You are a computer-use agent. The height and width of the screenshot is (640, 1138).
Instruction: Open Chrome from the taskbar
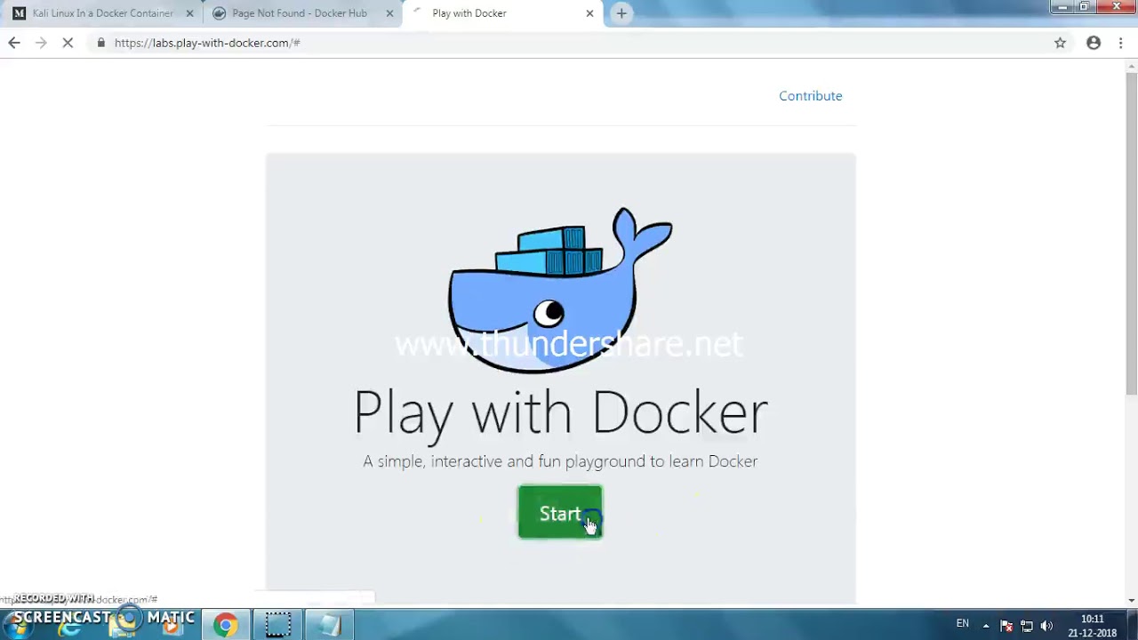click(x=225, y=625)
